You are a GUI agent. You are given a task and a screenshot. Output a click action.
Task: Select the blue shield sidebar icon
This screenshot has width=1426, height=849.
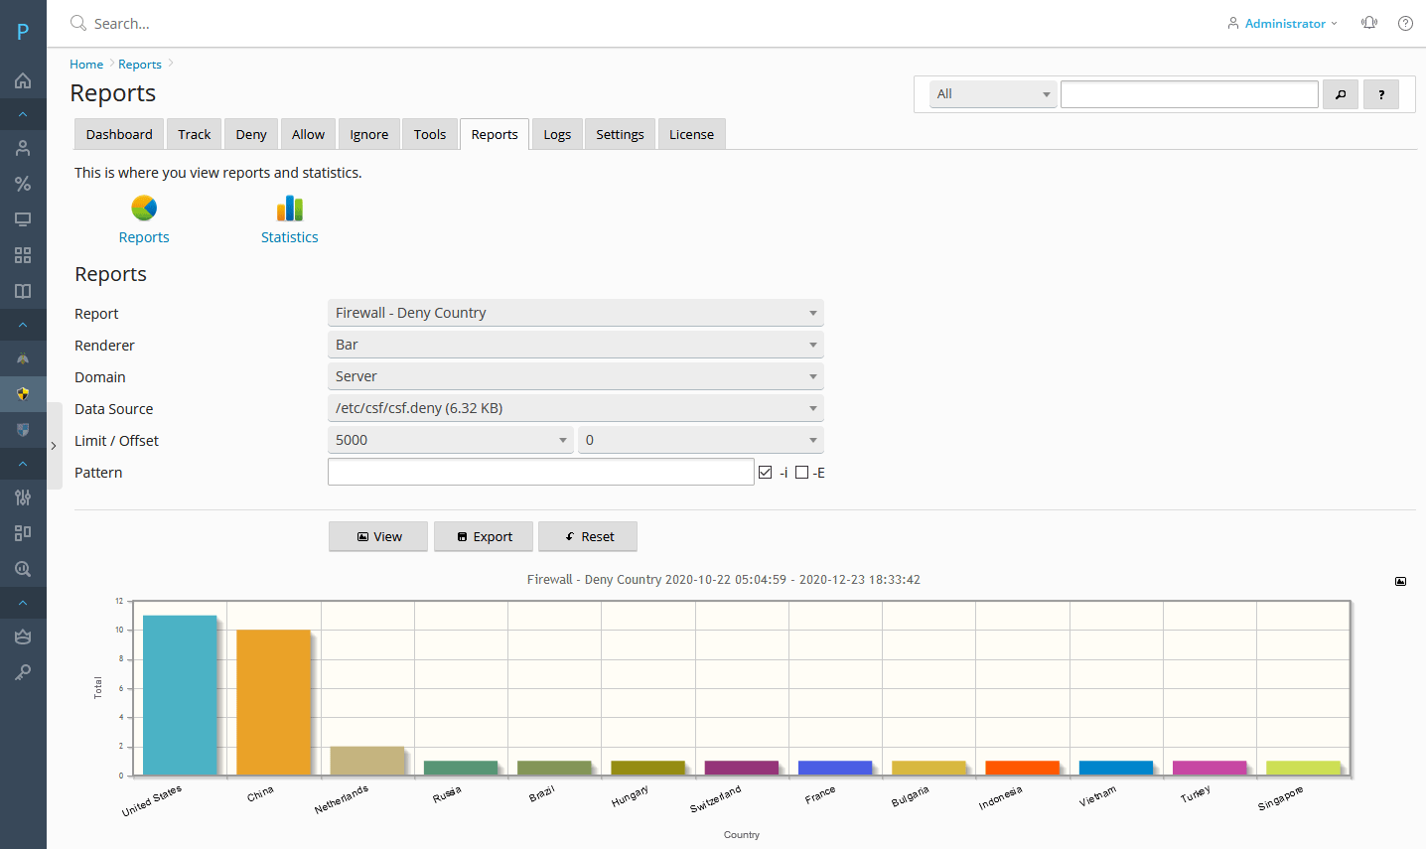coord(23,430)
